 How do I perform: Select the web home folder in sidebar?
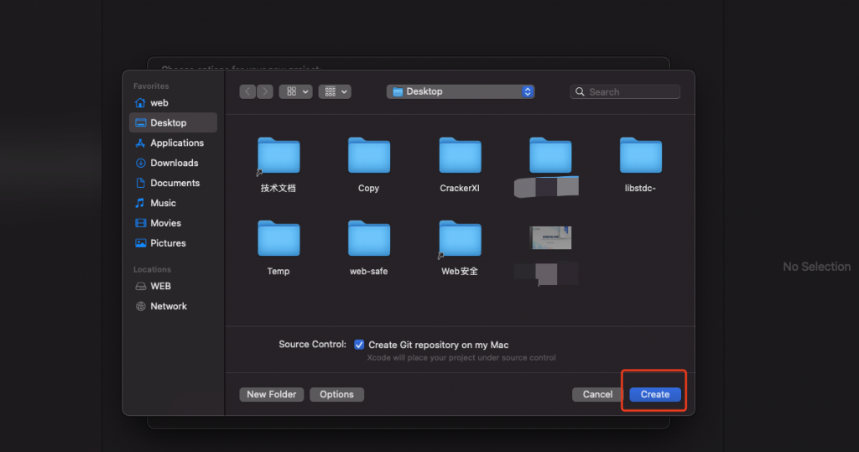pos(159,102)
